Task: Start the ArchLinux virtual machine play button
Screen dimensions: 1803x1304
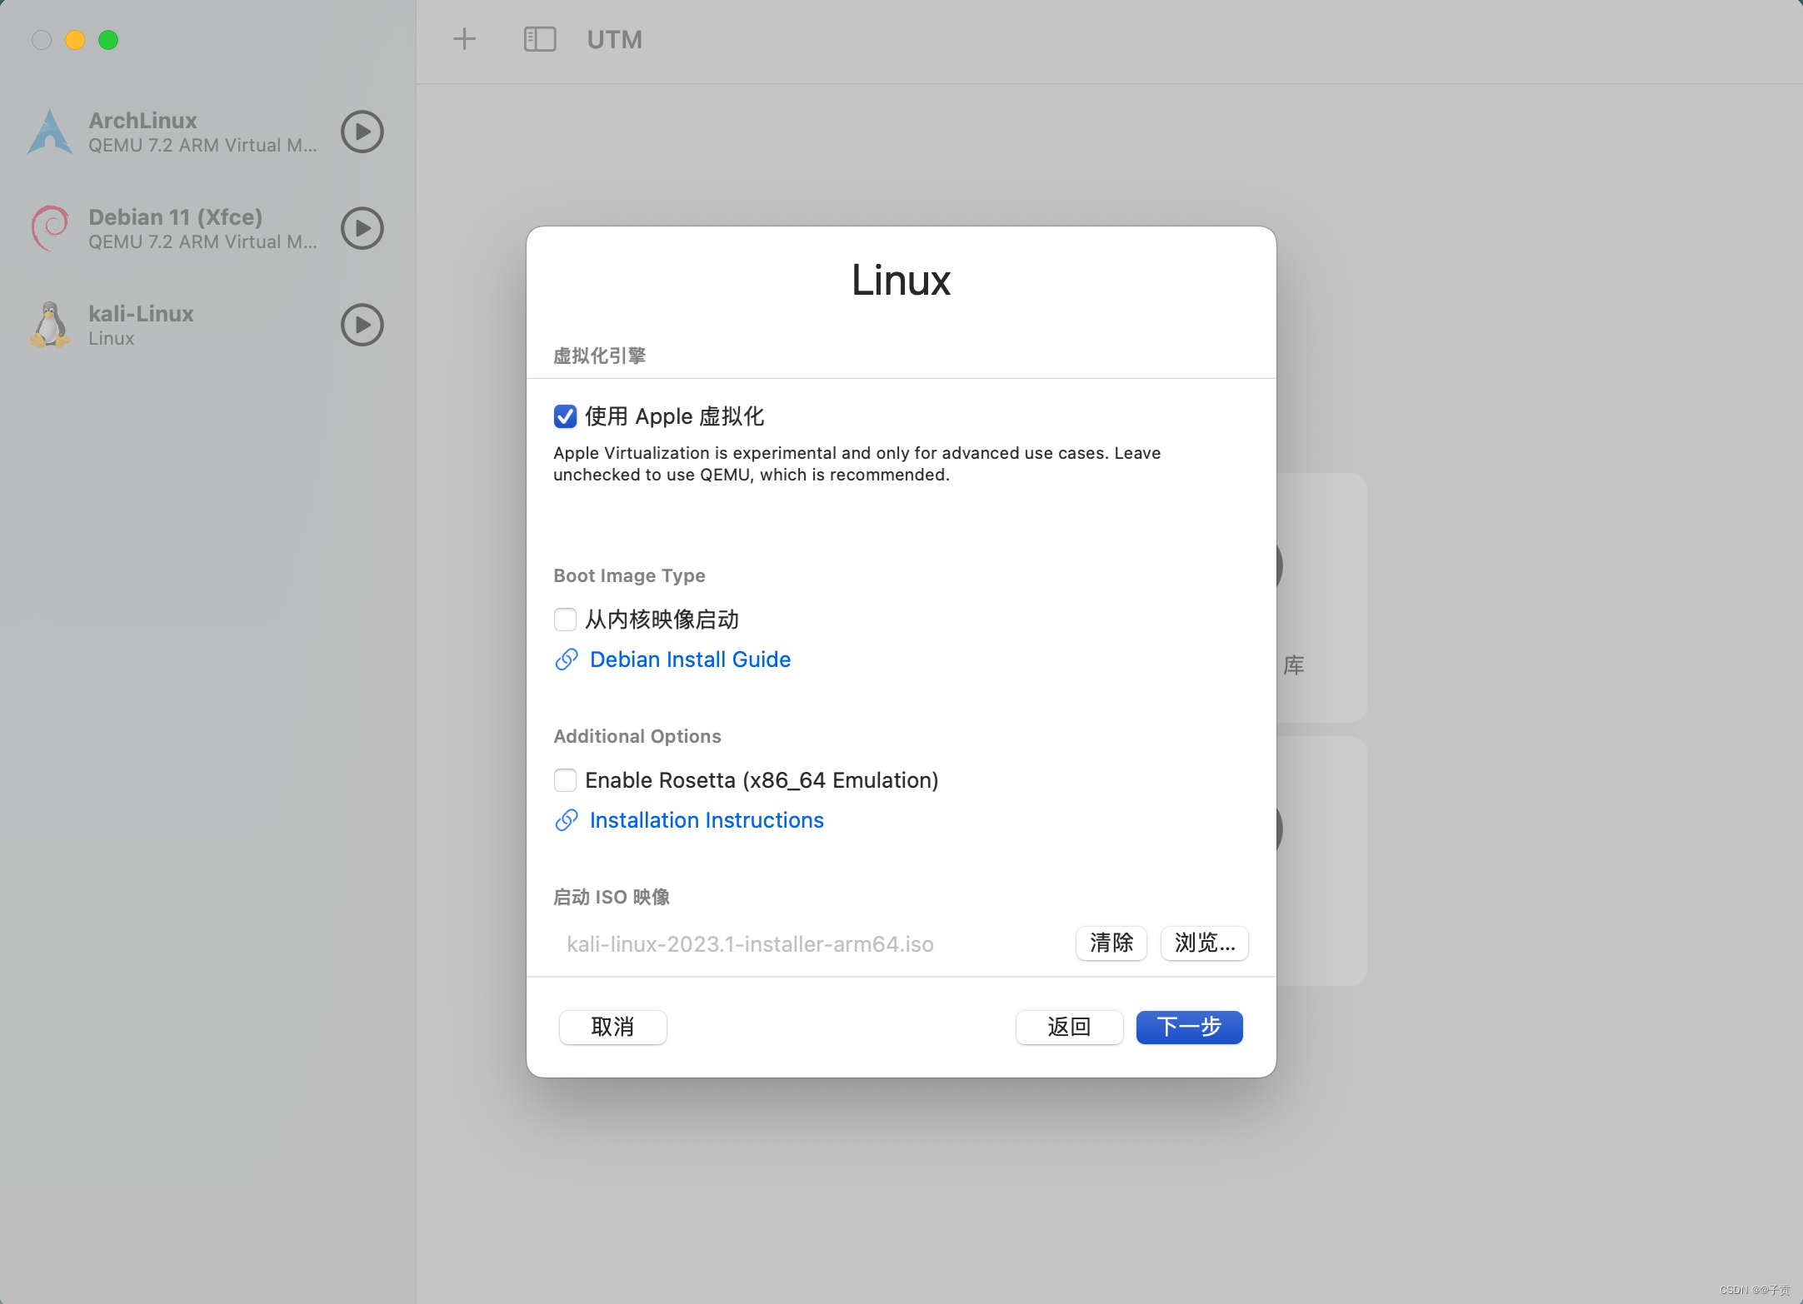Action: (x=362, y=132)
